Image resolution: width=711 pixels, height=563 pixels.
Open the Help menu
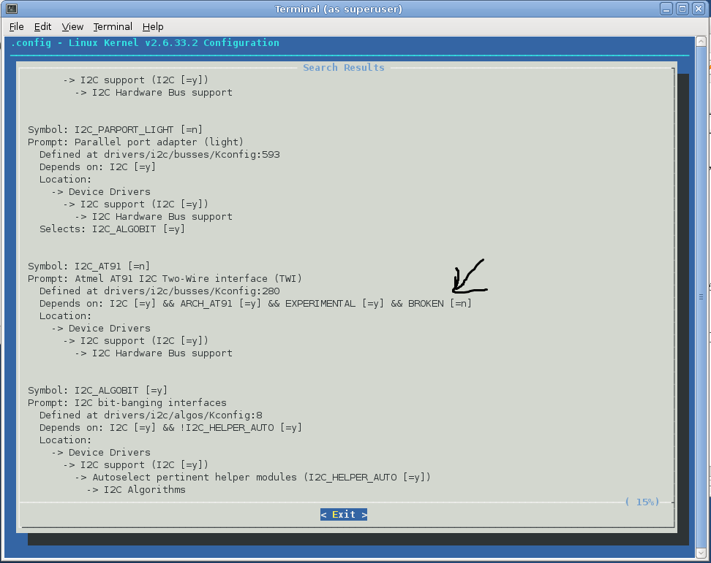click(x=153, y=27)
